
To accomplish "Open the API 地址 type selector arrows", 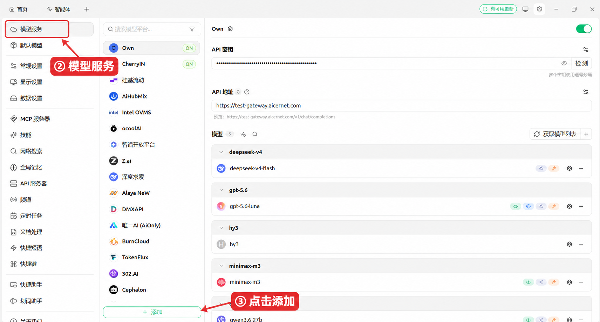I will (x=238, y=92).
